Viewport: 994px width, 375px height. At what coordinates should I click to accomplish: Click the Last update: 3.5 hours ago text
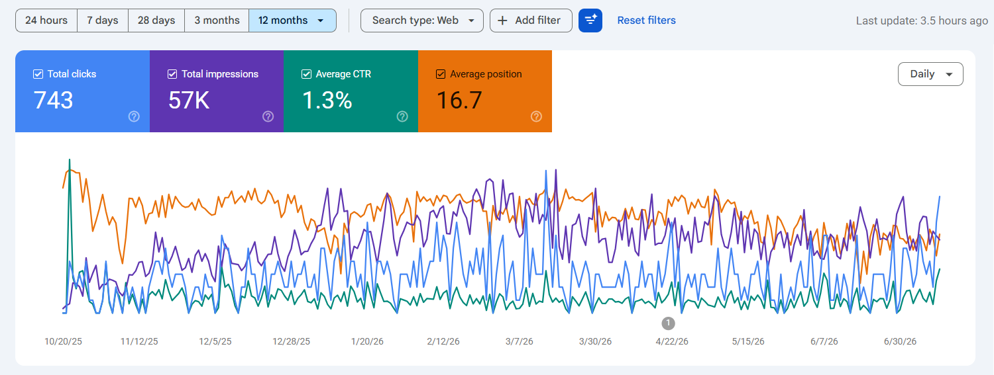click(x=922, y=21)
